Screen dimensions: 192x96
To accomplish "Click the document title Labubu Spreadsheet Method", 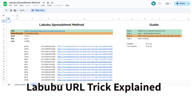I will click(24, 2).
